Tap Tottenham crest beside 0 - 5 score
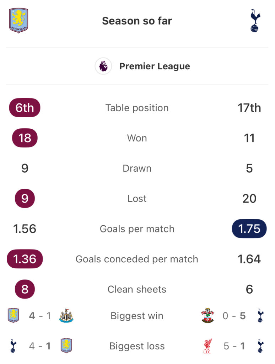Image resolution: width=275 pixels, height=364 pixels. pos(260,316)
